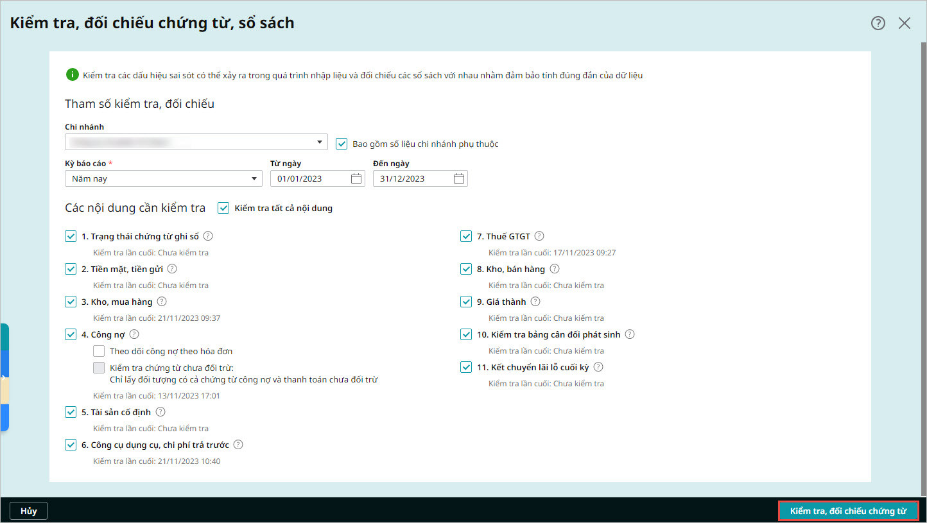Uncheck 8. Kho, bán hàng
This screenshot has width=927, height=523.
466,269
